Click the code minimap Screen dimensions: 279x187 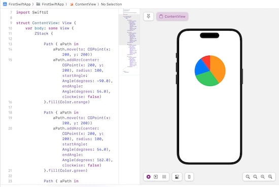click(x=129, y=41)
